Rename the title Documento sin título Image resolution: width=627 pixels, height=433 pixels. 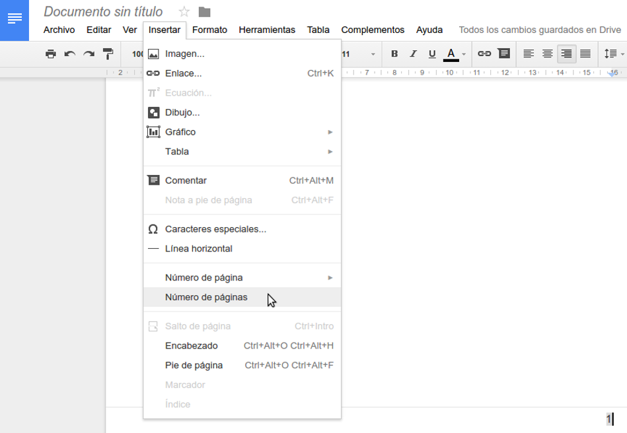click(x=103, y=12)
